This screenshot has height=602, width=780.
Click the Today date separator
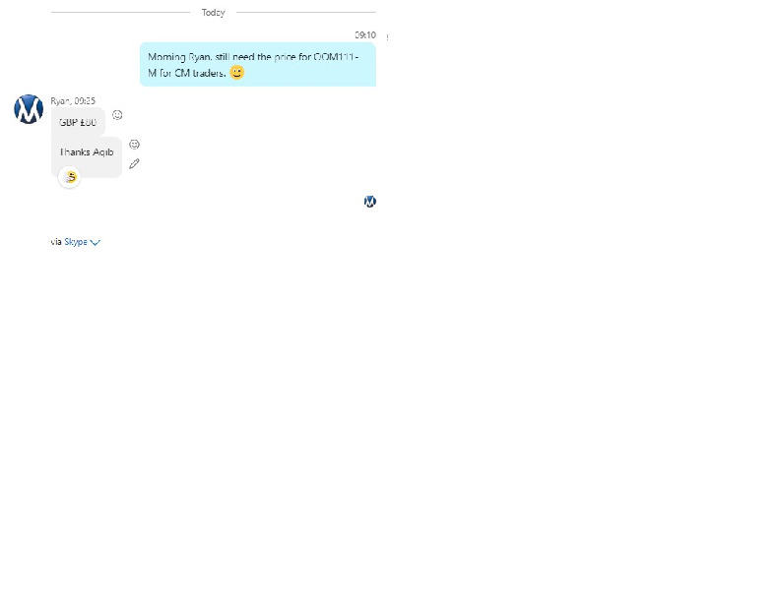click(213, 13)
